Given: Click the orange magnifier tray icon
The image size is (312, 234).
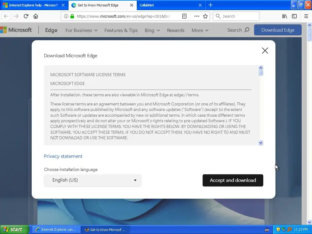Looking at the screenshot, I should (290, 229).
